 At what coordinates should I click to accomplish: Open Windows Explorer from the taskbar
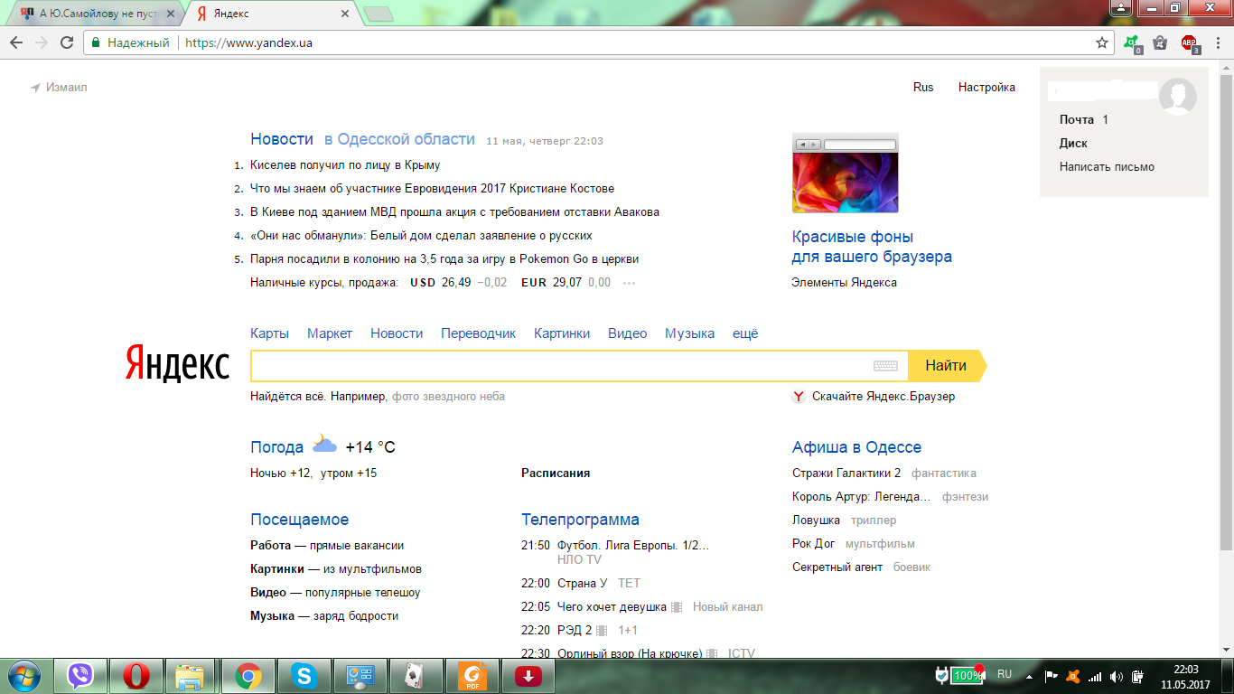pos(191,675)
